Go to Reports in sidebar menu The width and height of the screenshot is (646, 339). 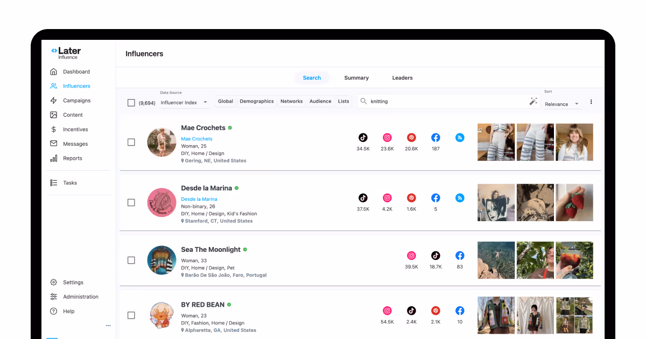coord(73,158)
